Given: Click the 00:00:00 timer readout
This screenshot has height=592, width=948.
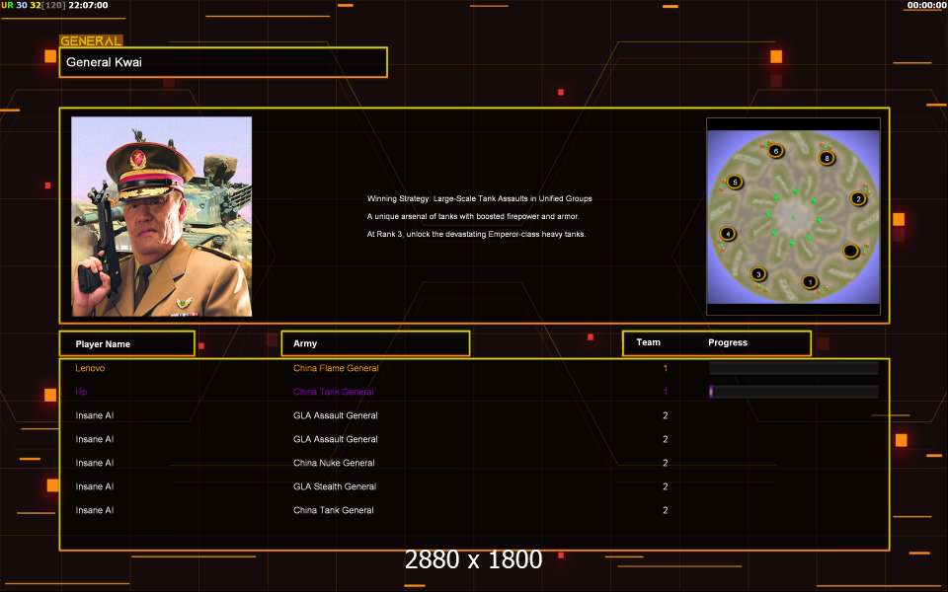Looking at the screenshot, I should 926,5.
